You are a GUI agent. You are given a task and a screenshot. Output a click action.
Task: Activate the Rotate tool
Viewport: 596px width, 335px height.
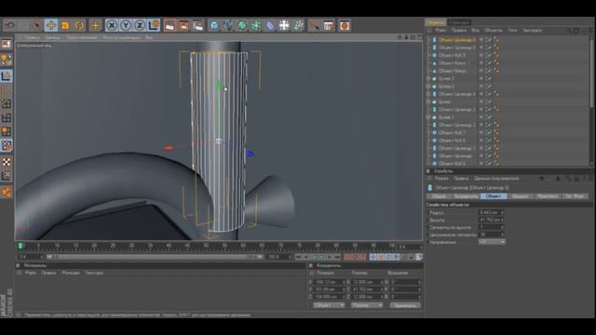point(79,25)
